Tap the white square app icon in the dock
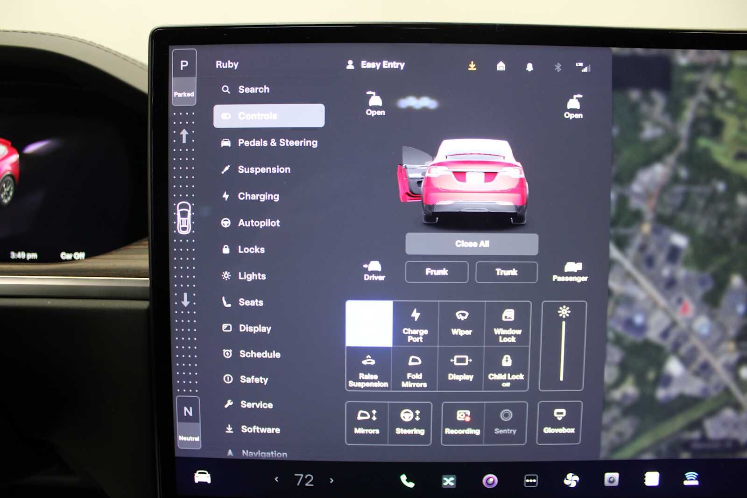Screen dimensions: 747x498 (652, 479)
